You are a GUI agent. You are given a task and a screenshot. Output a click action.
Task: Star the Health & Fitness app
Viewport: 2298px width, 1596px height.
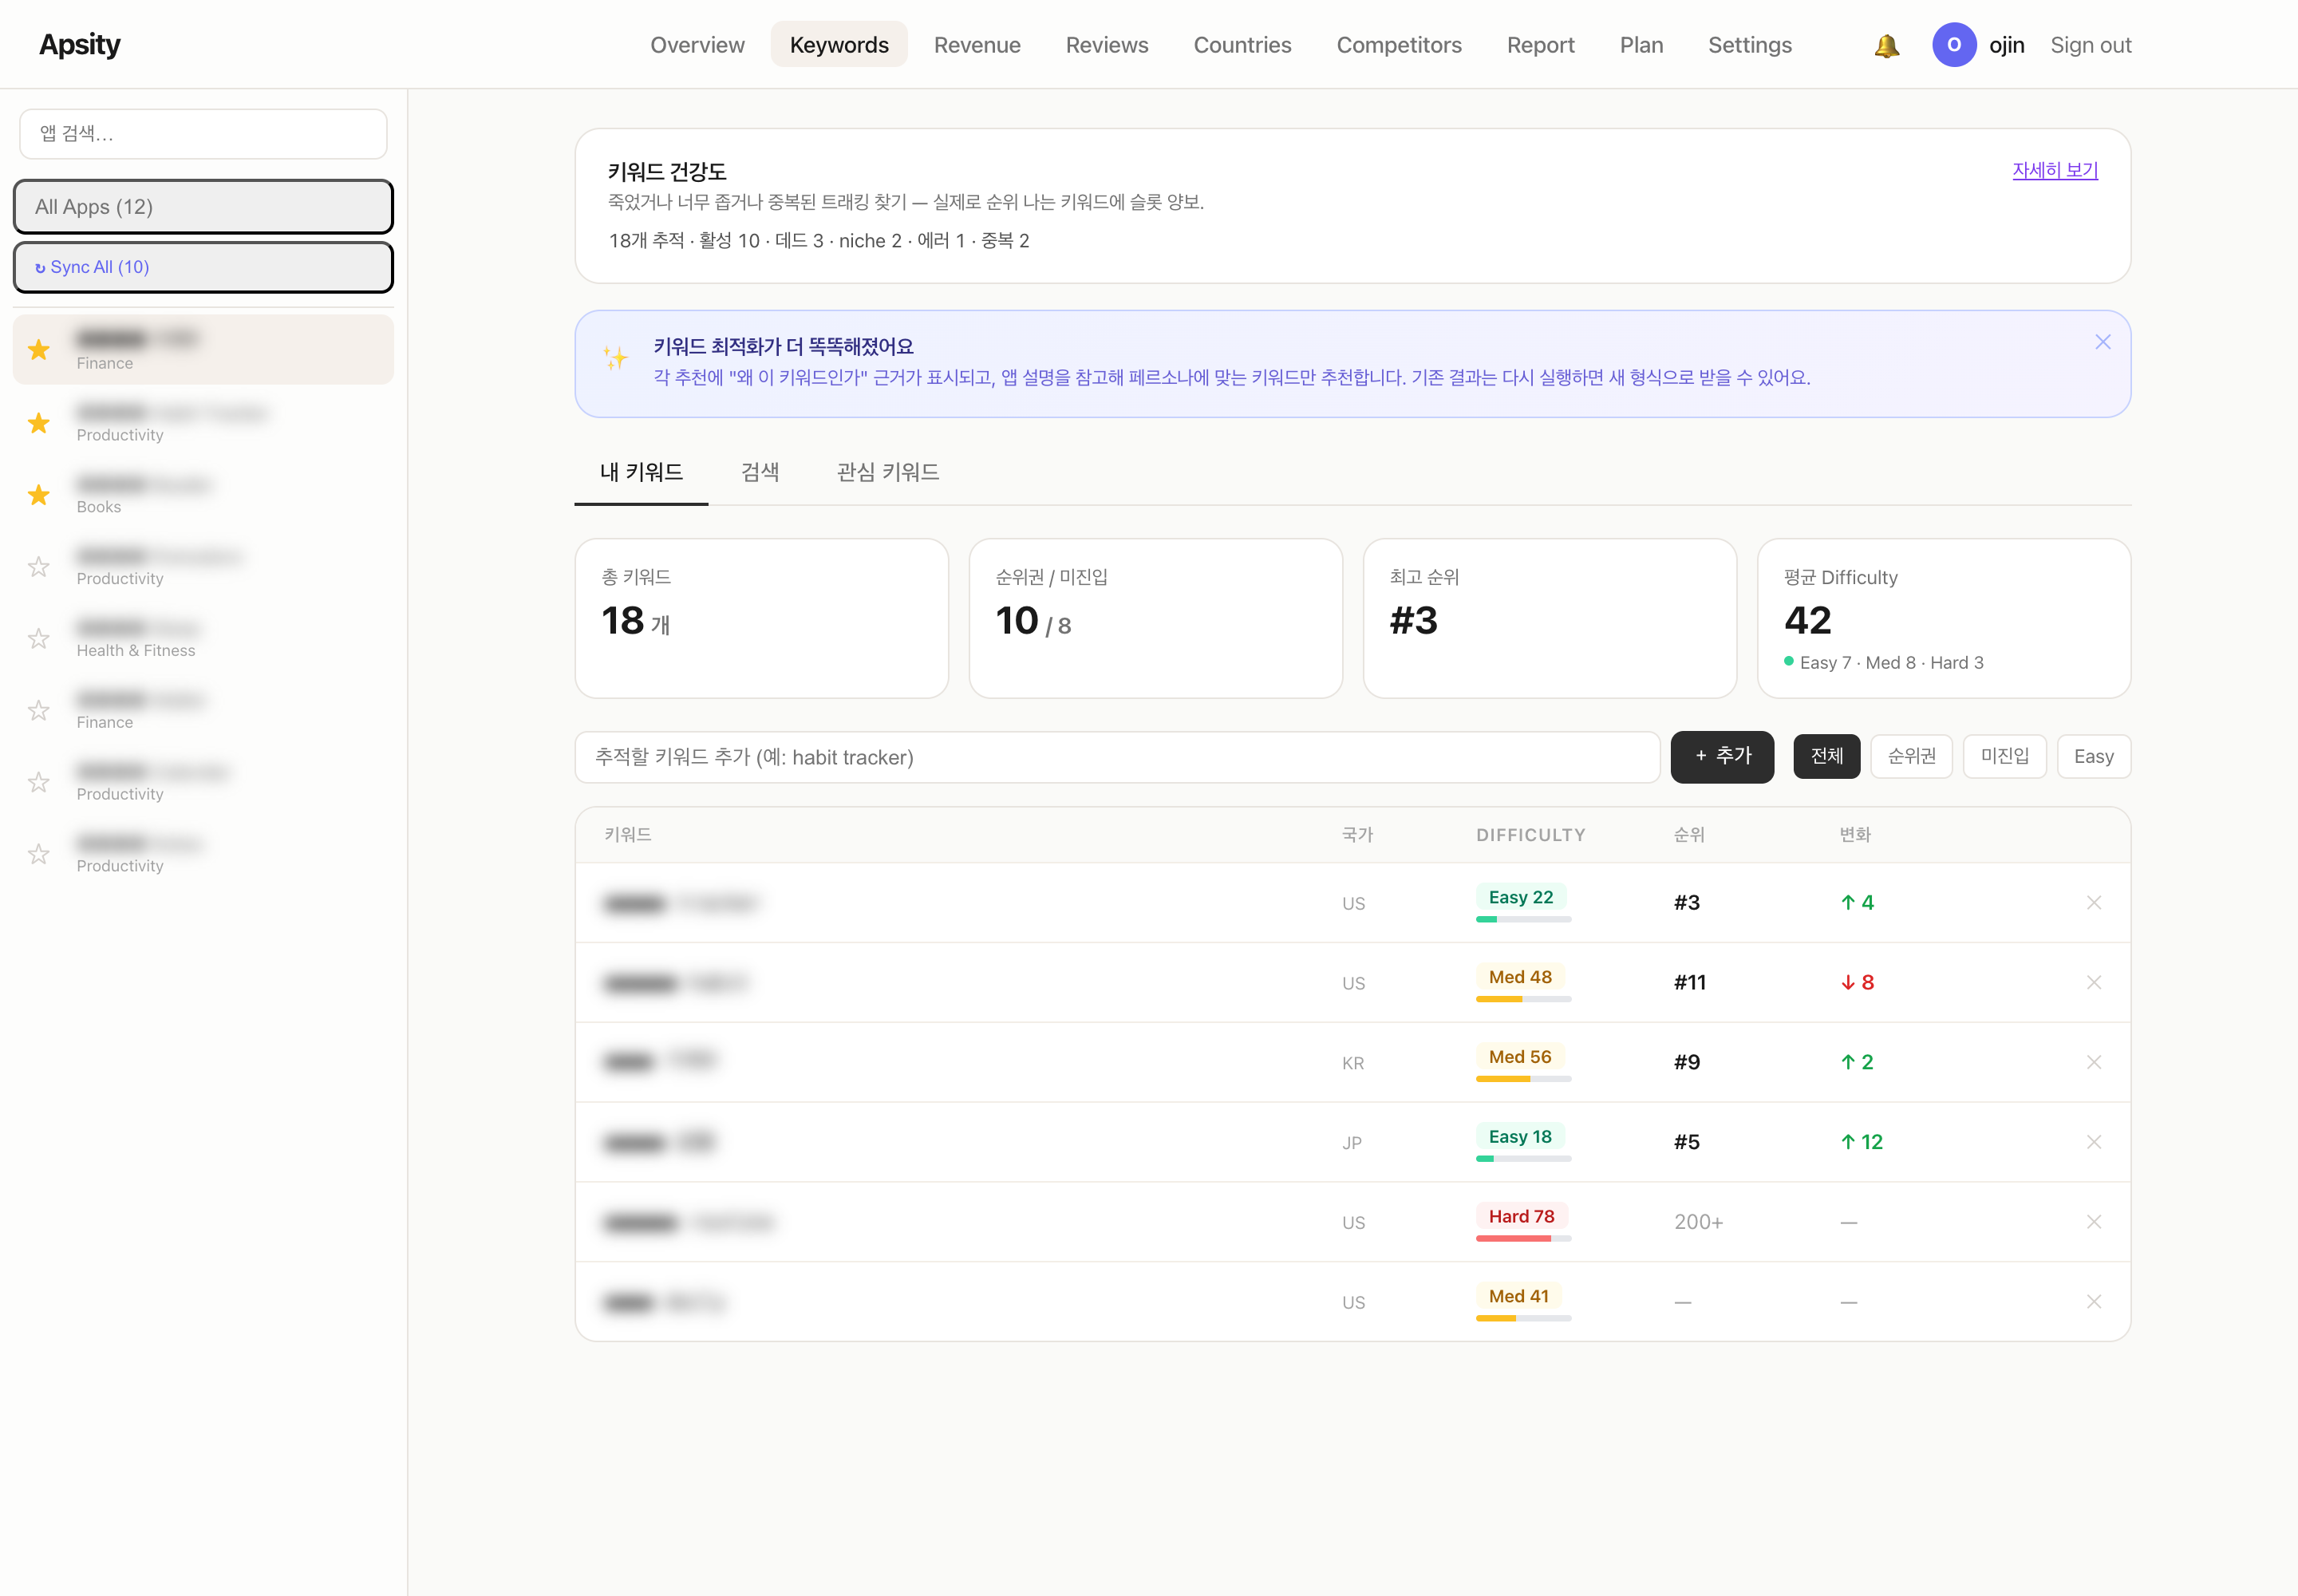point(39,639)
